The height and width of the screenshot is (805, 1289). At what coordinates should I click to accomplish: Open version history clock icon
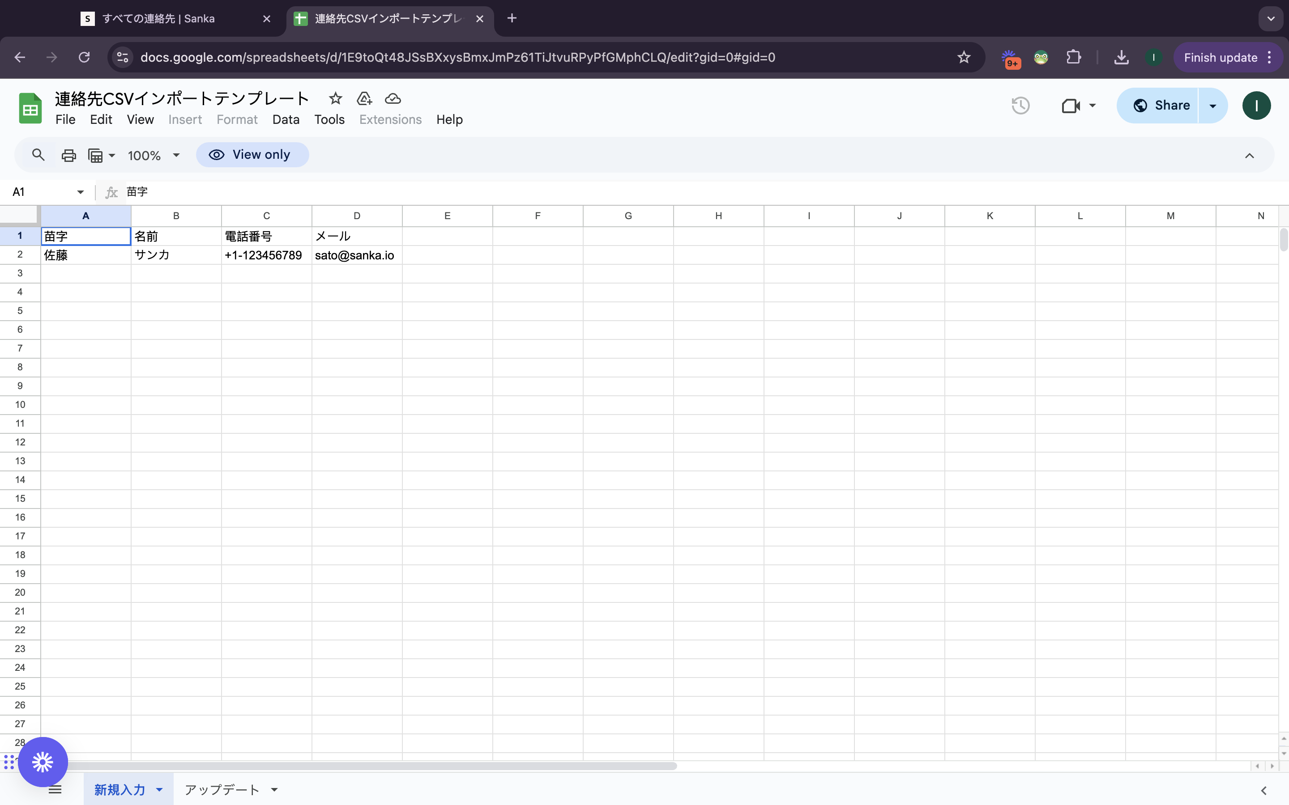(x=1020, y=106)
